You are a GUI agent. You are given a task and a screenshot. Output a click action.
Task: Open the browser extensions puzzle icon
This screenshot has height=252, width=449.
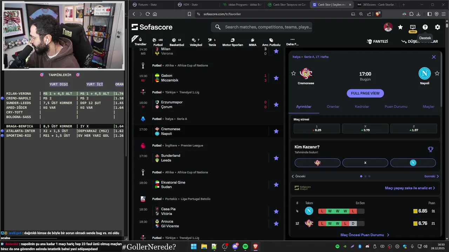coord(411,14)
